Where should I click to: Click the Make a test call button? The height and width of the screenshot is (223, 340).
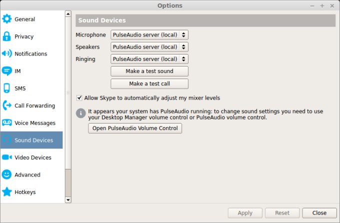coord(149,83)
